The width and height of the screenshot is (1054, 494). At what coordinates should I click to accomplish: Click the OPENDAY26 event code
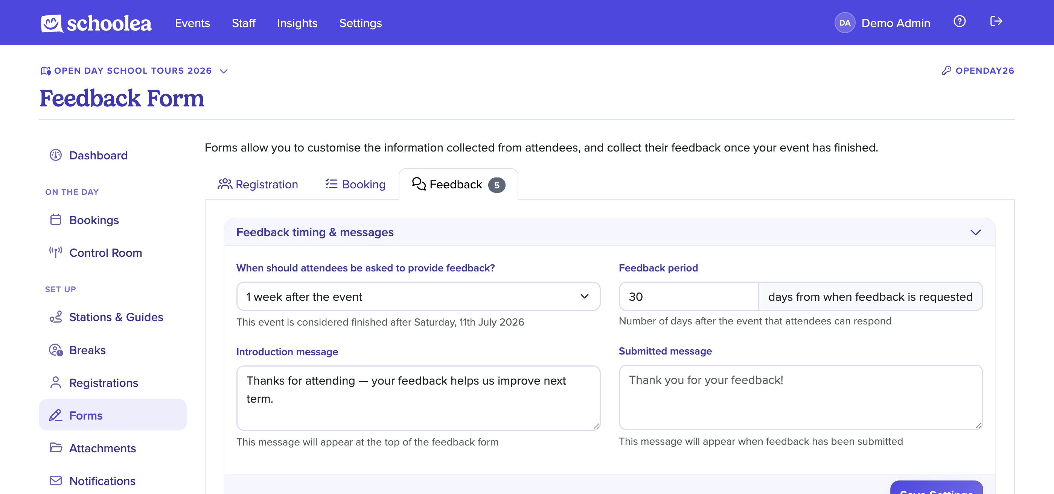click(984, 71)
